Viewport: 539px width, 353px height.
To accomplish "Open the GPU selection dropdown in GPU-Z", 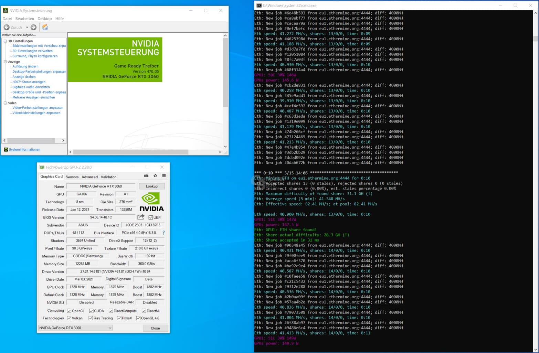I will point(75,328).
